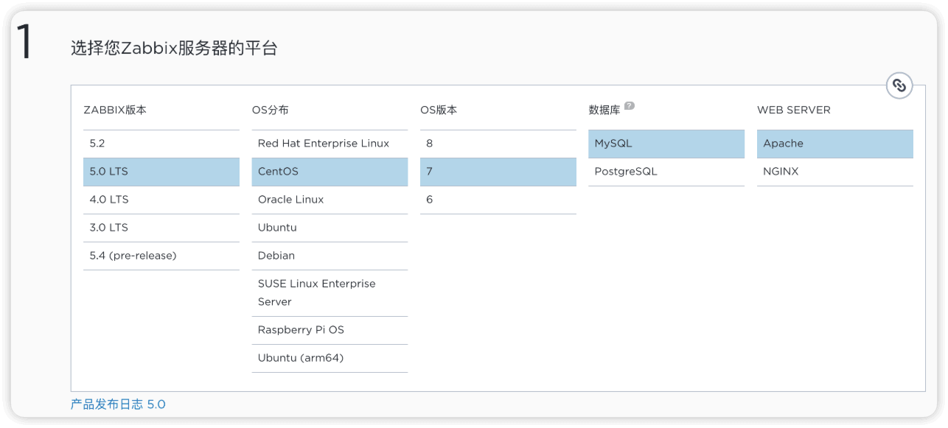Click the ZABBIX版本 column heading
This screenshot has height=428, width=948.
115,110
